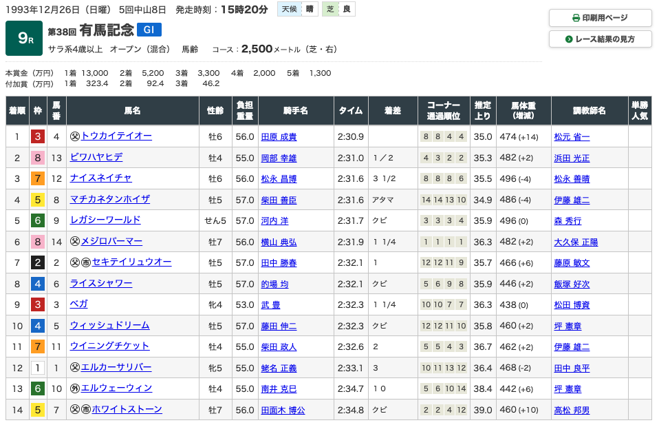
Task: Click the 父 mark beside メジロパーマー
Action: [75, 242]
